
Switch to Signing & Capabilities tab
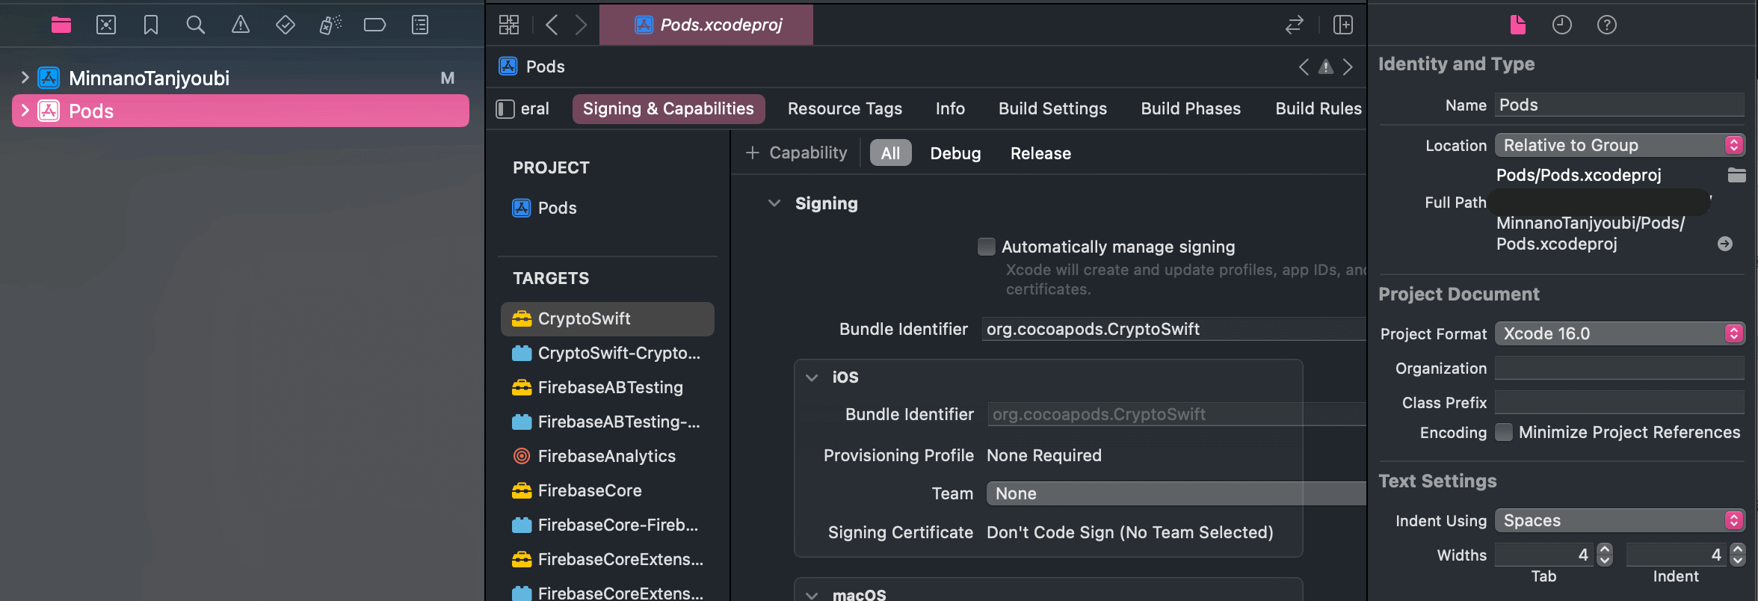(x=668, y=109)
